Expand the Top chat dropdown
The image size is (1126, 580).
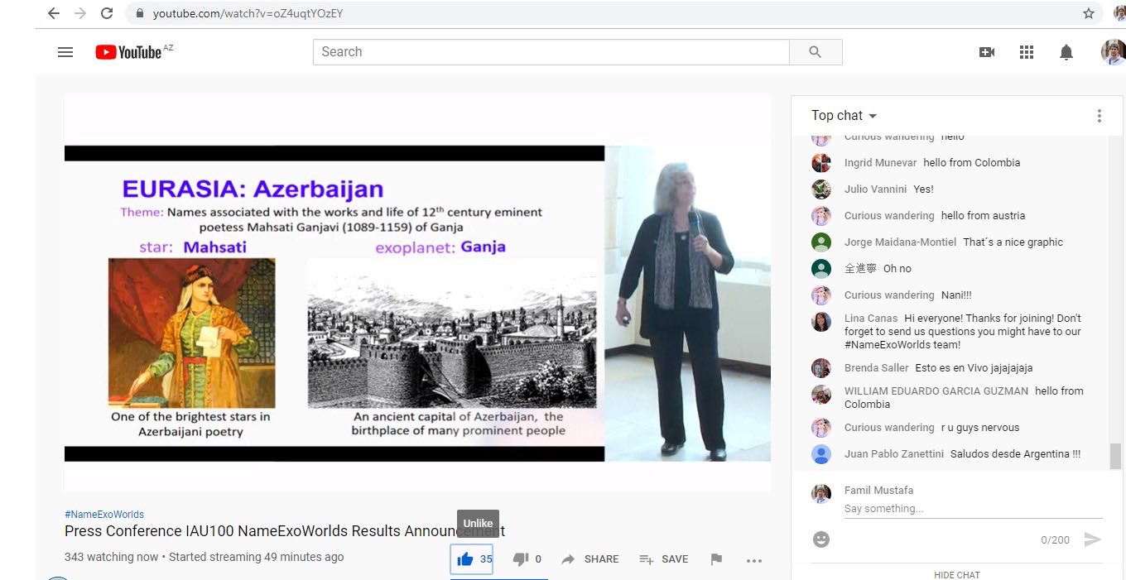[844, 116]
